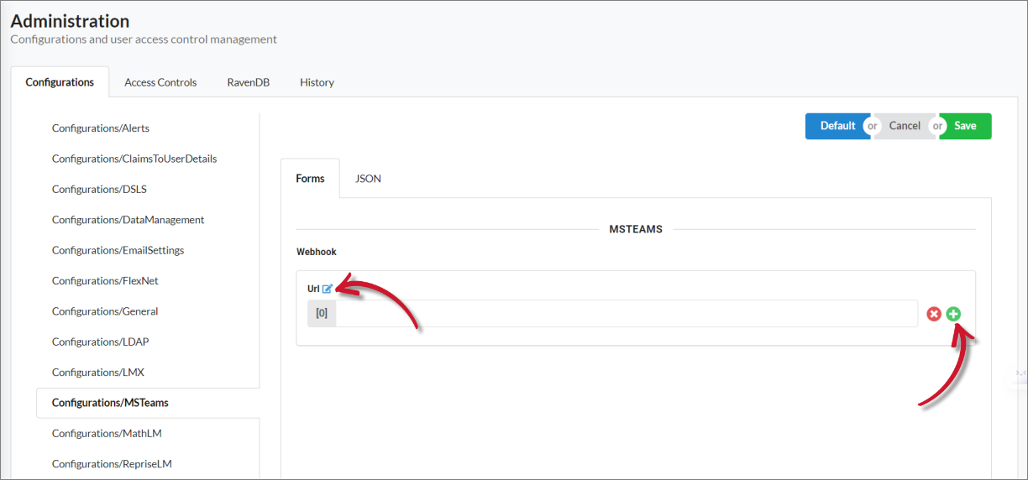1028x480 pixels.
Task: Click the Webhook section label
Action: click(317, 252)
